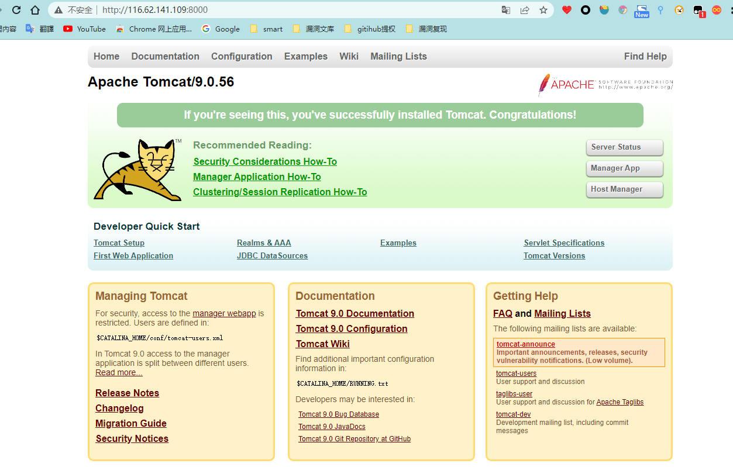733x467 pixels.
Task: Open the gitihub提权 bookmarks folder
Action: (370, 29)
